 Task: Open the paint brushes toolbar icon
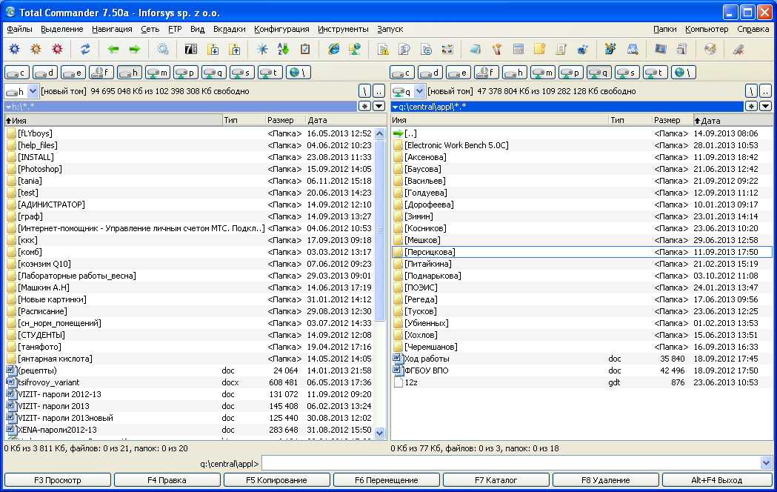tap(497, 49)
